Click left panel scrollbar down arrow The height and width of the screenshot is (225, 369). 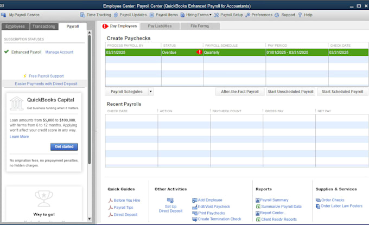89,218
